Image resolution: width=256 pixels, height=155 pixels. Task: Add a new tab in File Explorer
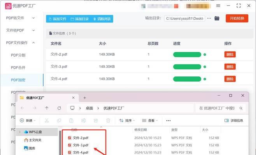[84, 98]
